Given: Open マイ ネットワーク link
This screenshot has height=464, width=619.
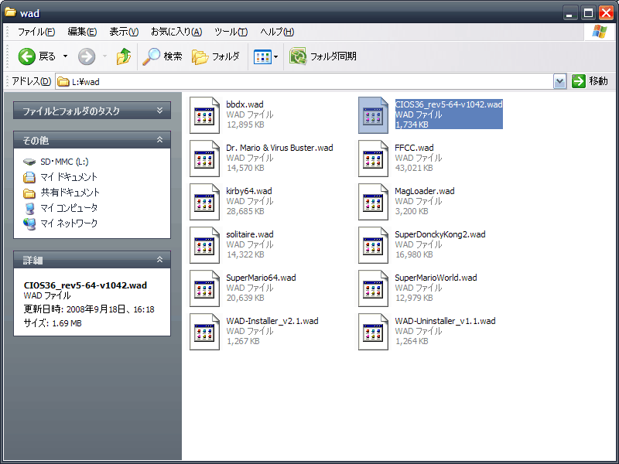Looking at the screenshot, I should click(x=69, y=223).
